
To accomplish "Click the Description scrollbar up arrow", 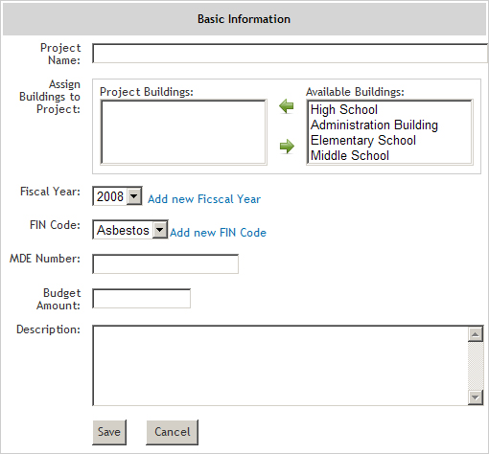I will click(x=476, y=334).
